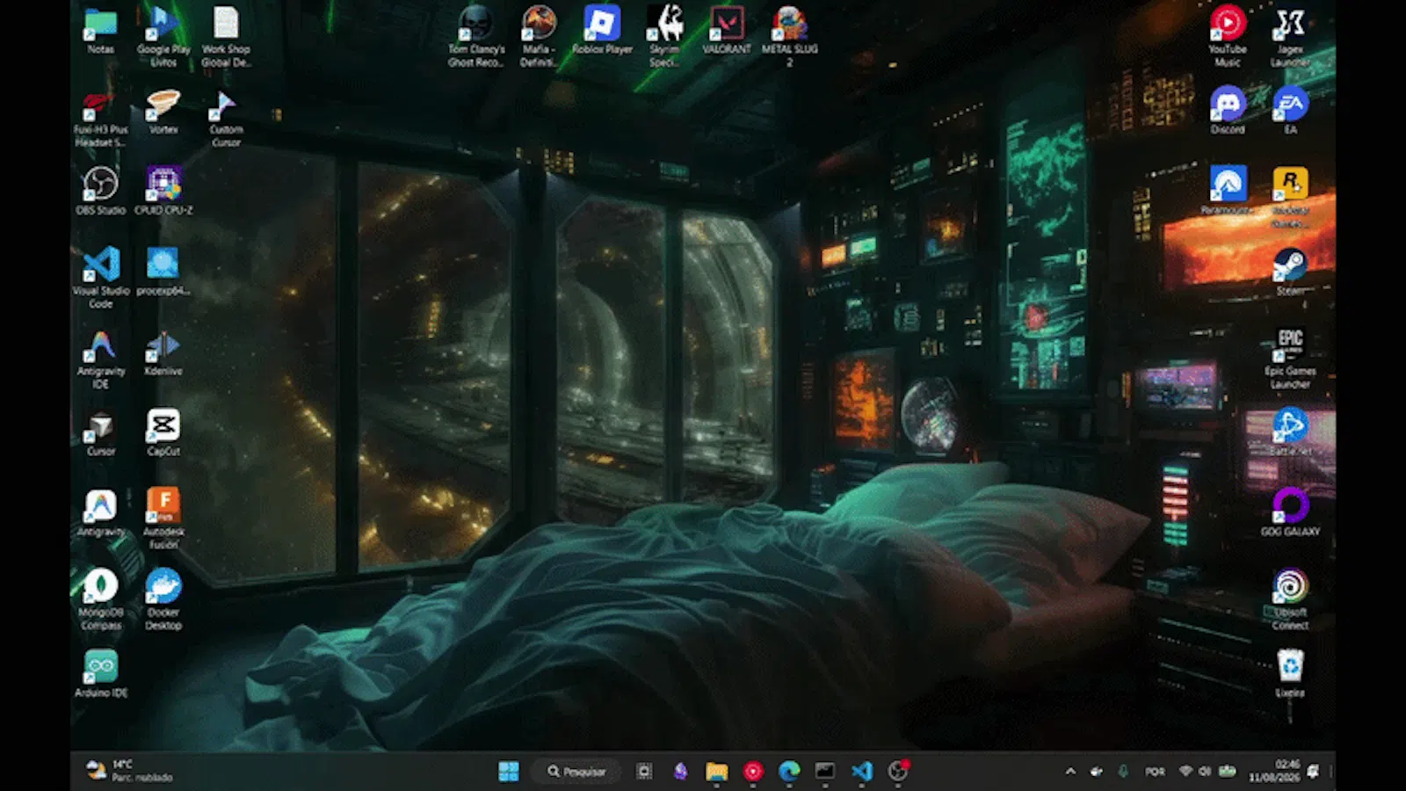Show hidden system tray icons
The height and width of the screenshot is (791, 1406).
tap(1070, 771)
